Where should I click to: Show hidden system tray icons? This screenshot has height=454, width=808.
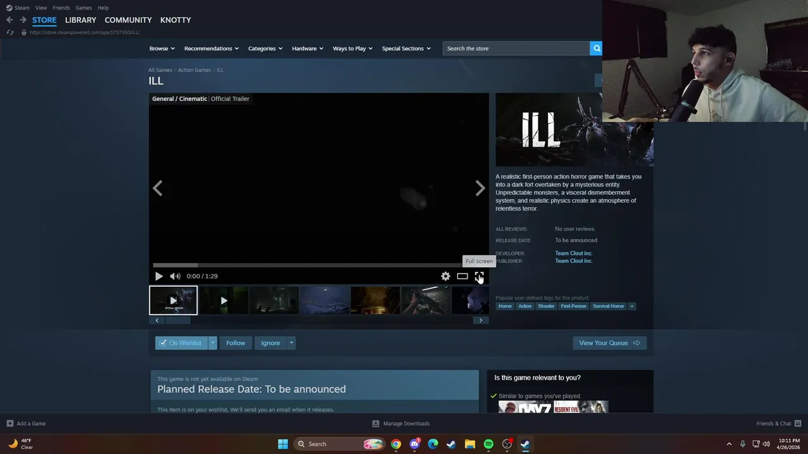pyautogui.click(x=729, y=444)
